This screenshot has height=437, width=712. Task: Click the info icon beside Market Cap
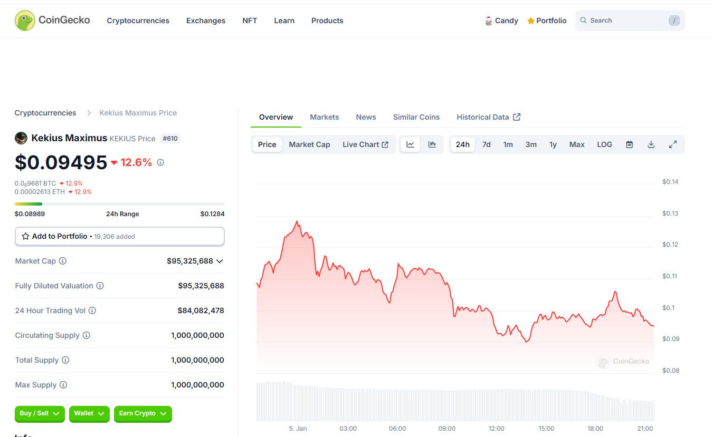coord(63,261)
